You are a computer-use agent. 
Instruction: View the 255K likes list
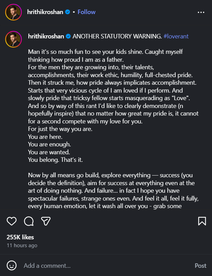20,237
